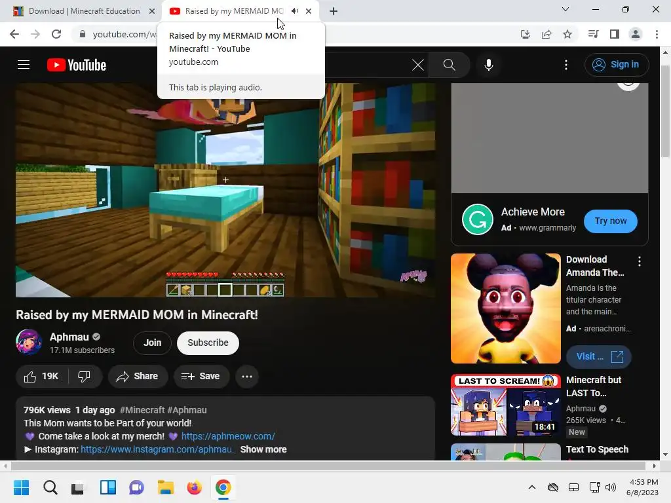The width and height of the screenshot is (671, 503).
Task: Open a new browser tab
Action: pyautogui.click(x=334, y=11)
